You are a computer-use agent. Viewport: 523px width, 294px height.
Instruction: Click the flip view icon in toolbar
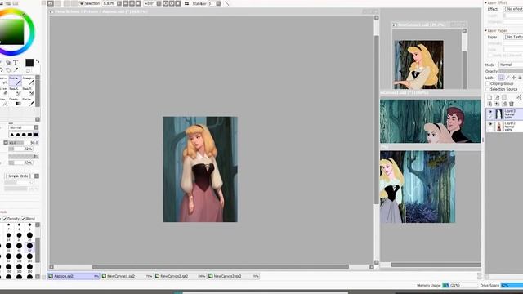pos(186,3)
